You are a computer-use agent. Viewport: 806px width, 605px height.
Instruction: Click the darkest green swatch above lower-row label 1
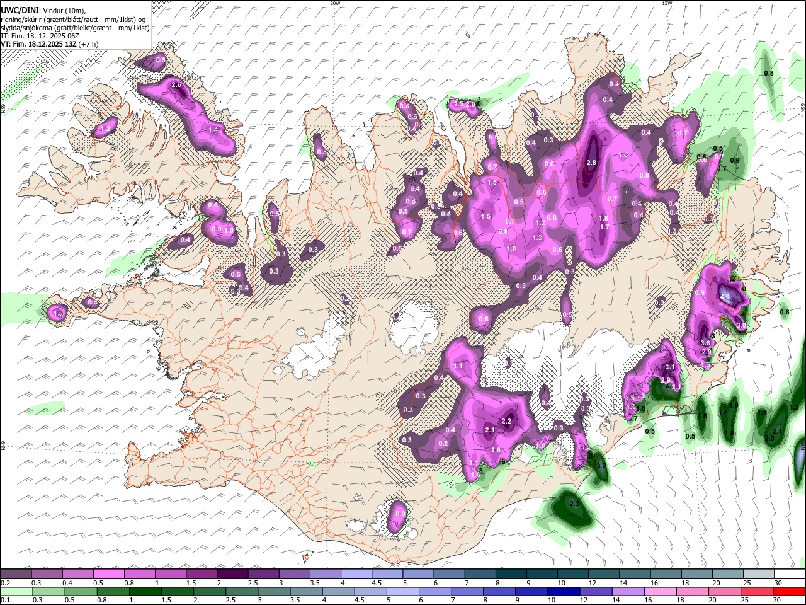click(x=145, y=592)
